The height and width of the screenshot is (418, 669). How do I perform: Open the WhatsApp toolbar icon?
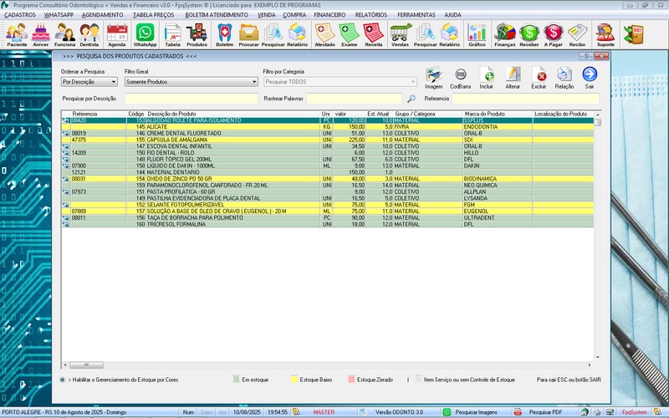click(145, 34)
